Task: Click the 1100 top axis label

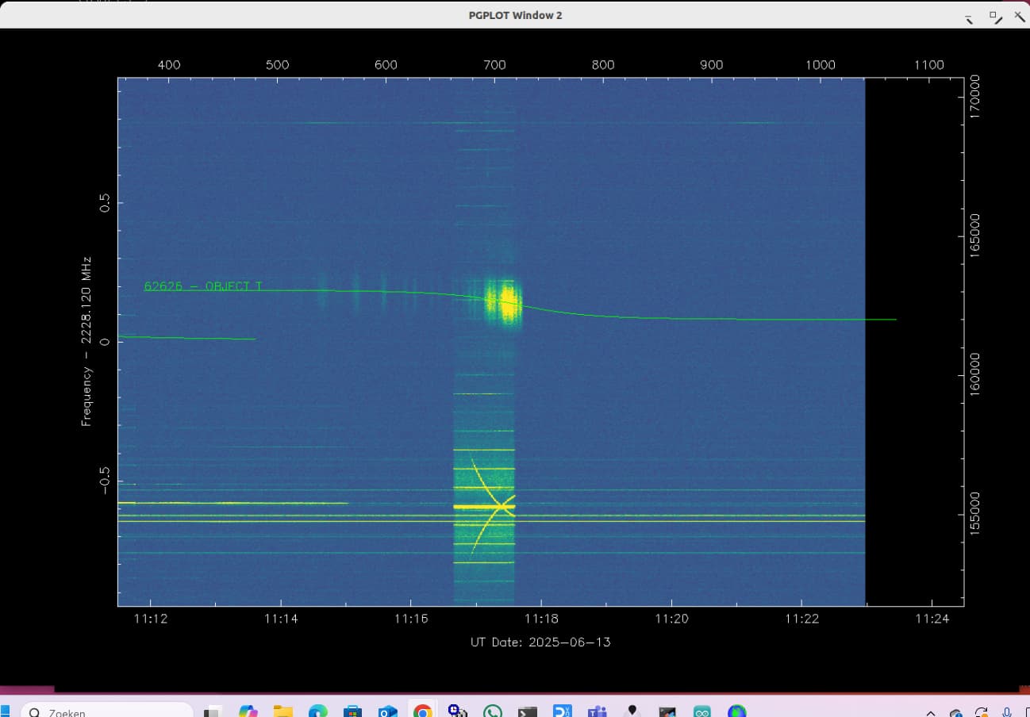Action: coord(928,65)
